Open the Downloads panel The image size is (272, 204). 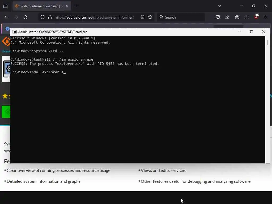pos(227,17)
